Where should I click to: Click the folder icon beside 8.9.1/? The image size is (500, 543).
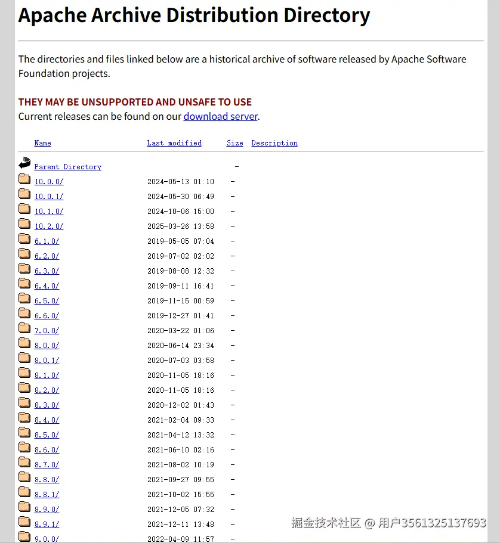pyautogui.click(x=24, y=522)
